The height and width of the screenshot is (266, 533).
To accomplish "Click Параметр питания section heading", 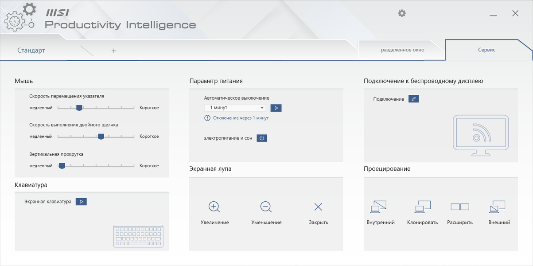I will (x=216, y=81).
